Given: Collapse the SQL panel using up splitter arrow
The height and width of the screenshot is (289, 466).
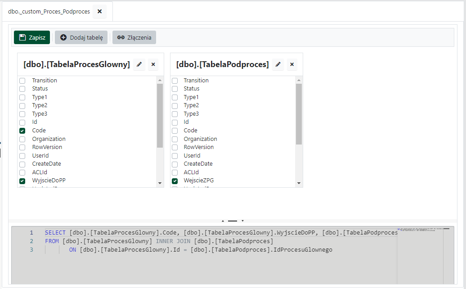Looking at the screenshot, I should coord(222,221).
